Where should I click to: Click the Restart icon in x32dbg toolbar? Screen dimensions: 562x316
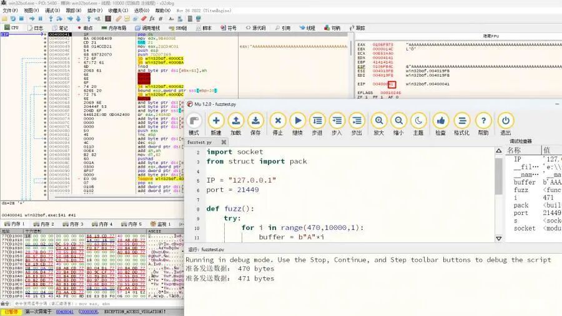point(13,19)
